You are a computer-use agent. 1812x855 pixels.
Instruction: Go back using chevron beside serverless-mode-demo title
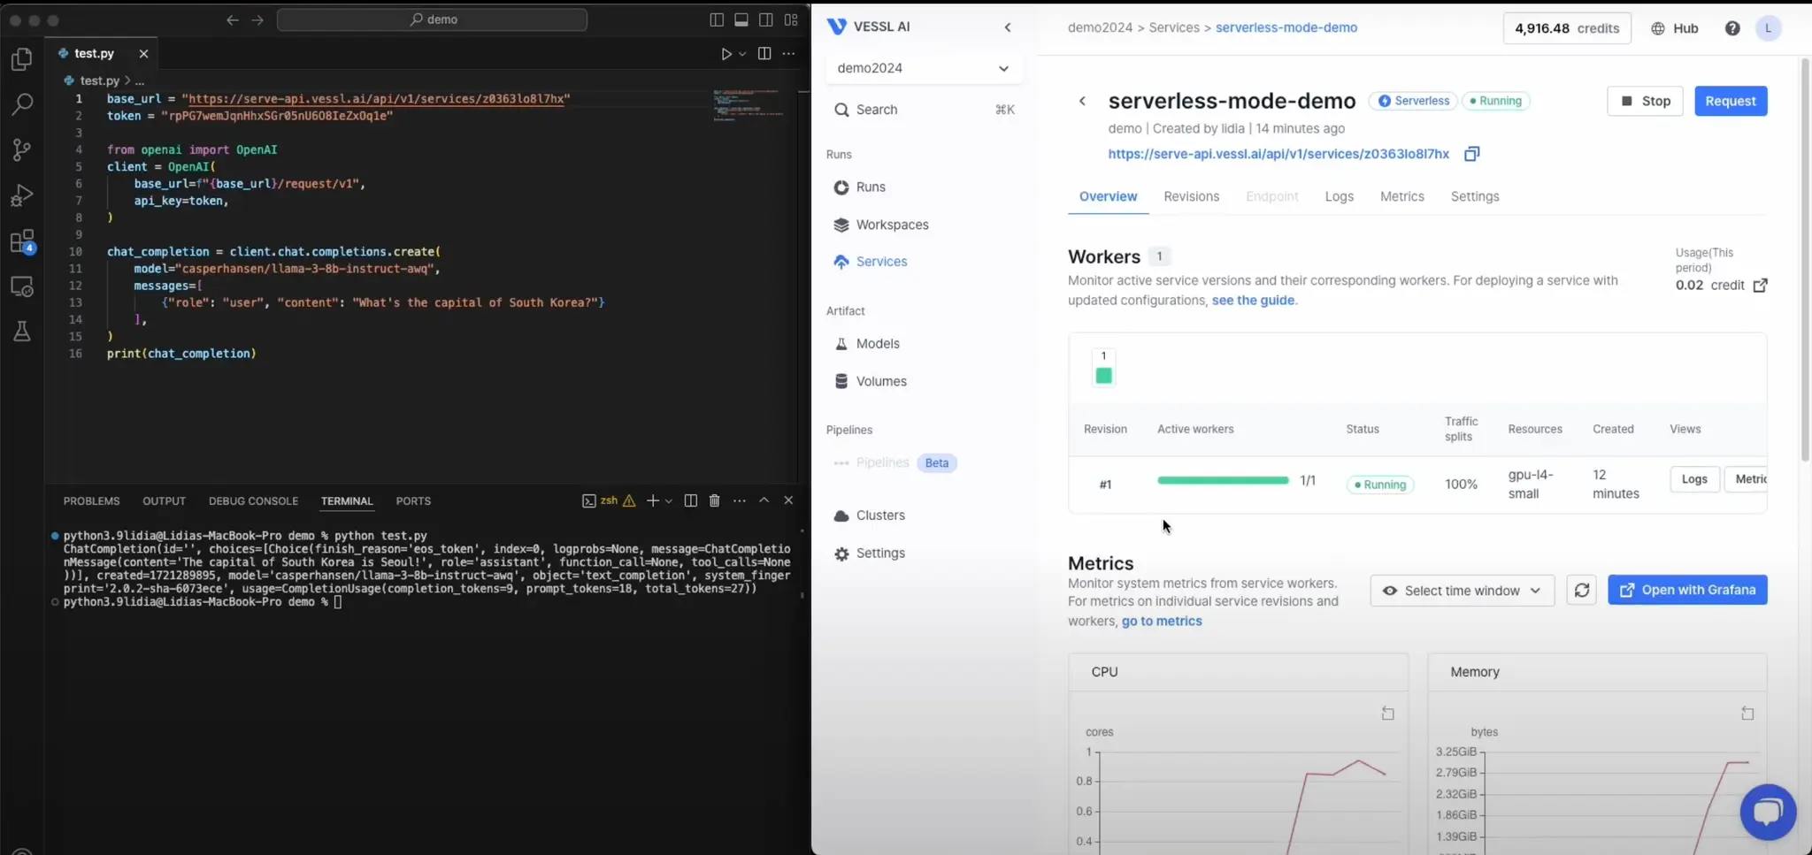pyautogui.click(x=1082, y=101)
